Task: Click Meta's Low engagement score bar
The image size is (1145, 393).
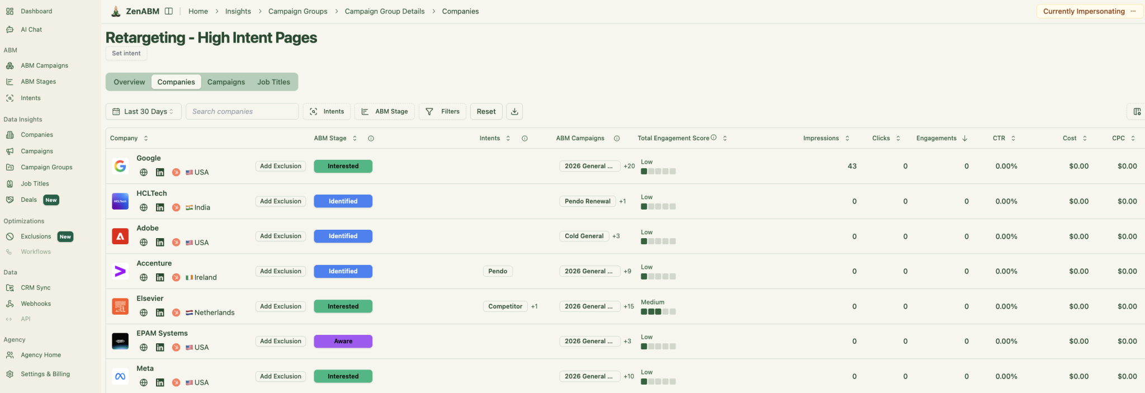Action: tap(658, 381)
